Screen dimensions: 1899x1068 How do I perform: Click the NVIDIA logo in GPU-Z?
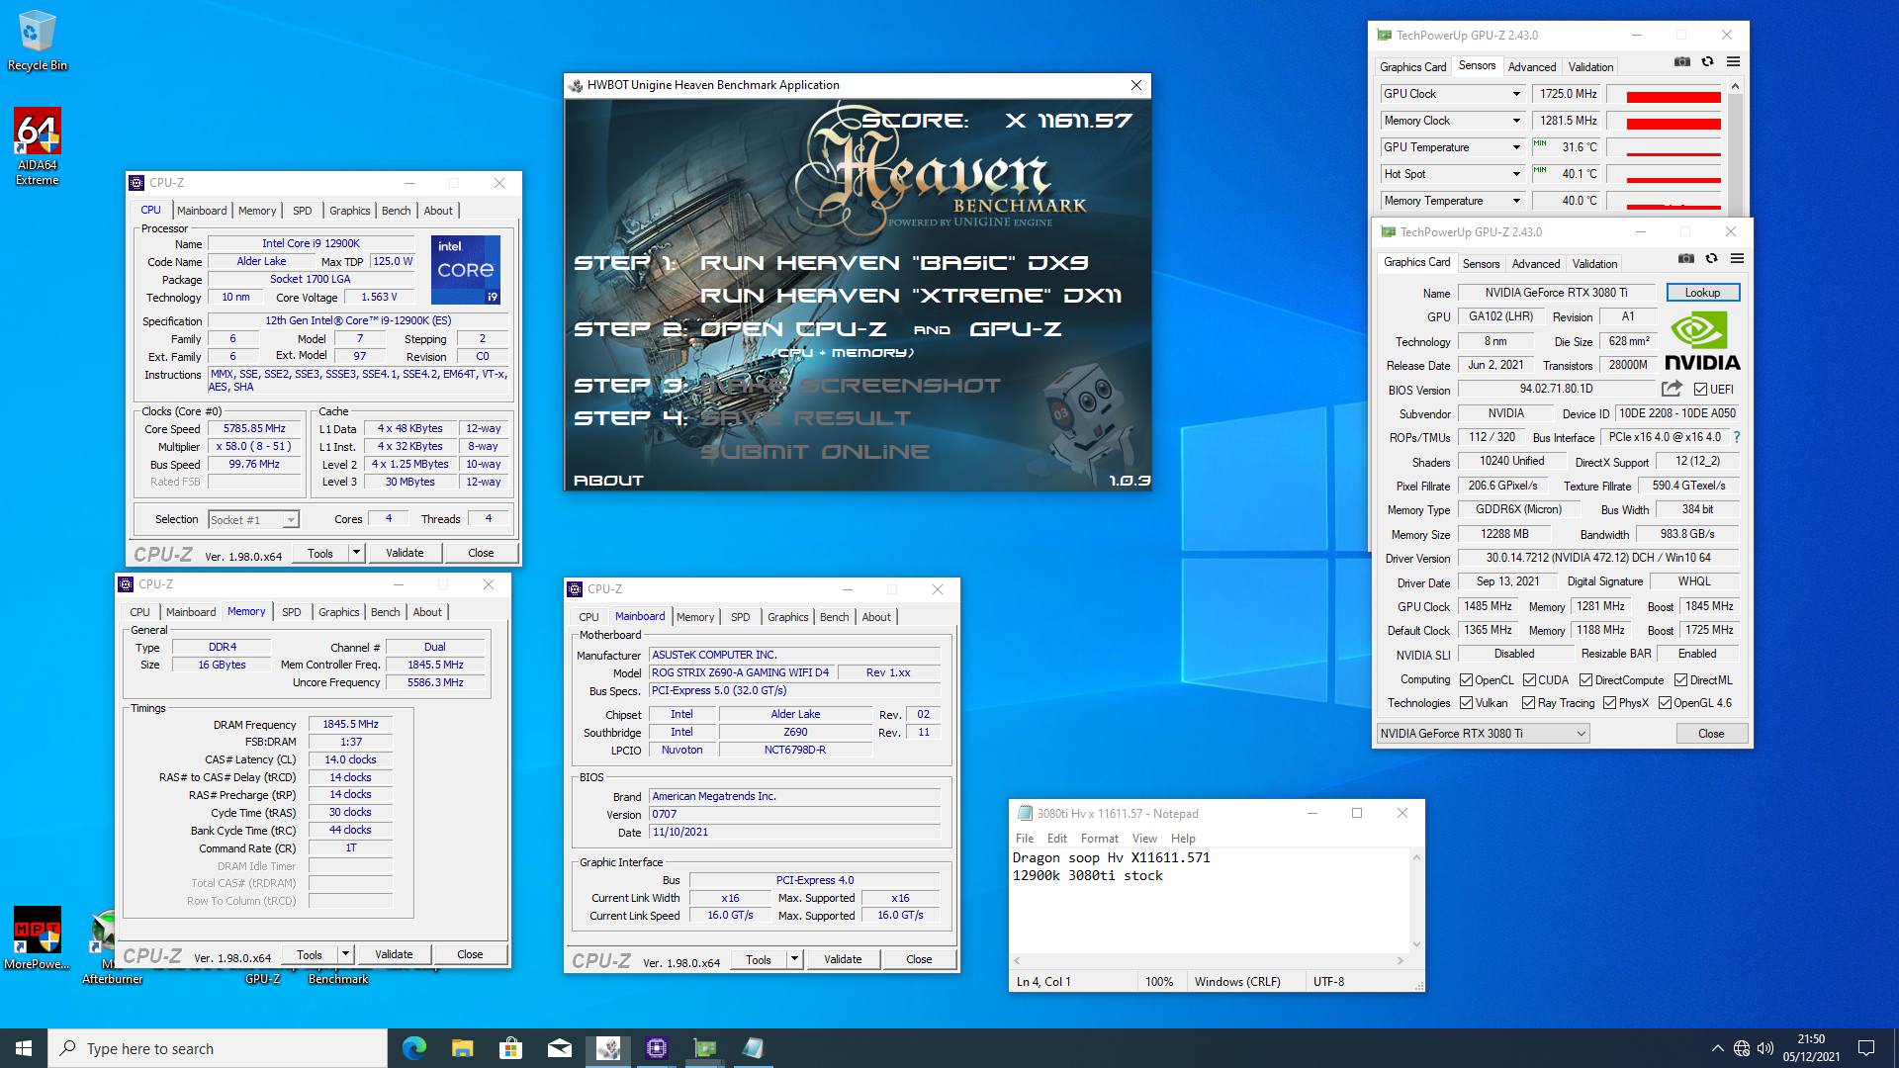coord(1702,341)
